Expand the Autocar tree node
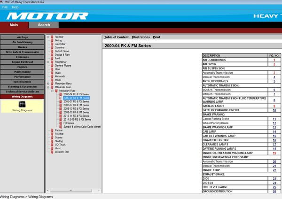This screenshot has width=282, height=199. (x=48, y=37)
